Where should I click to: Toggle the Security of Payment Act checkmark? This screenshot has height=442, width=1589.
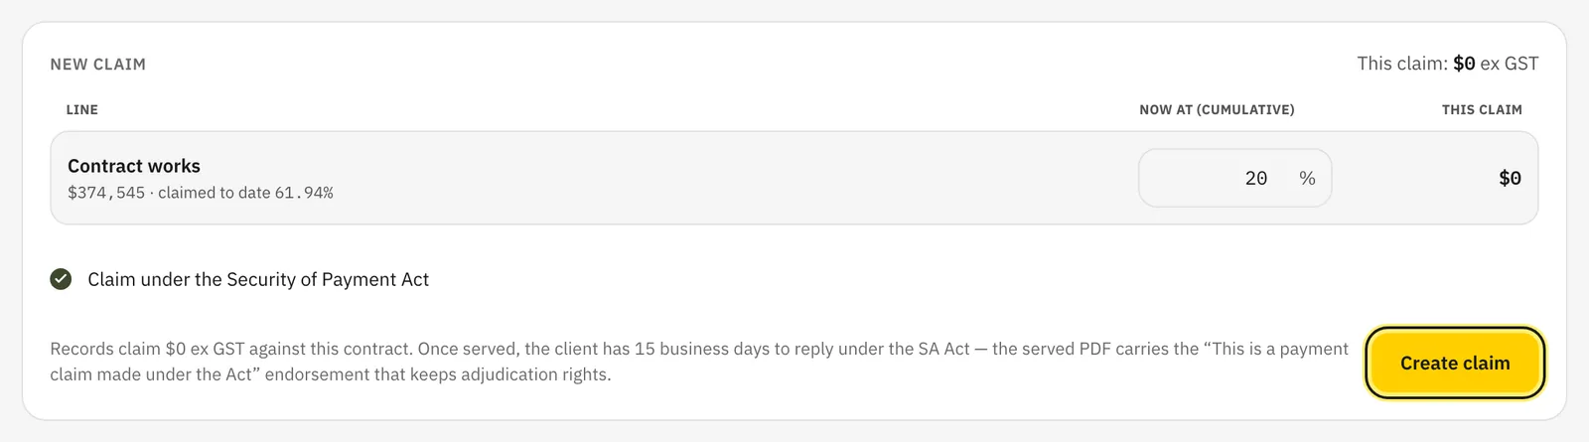coord(61,279)
